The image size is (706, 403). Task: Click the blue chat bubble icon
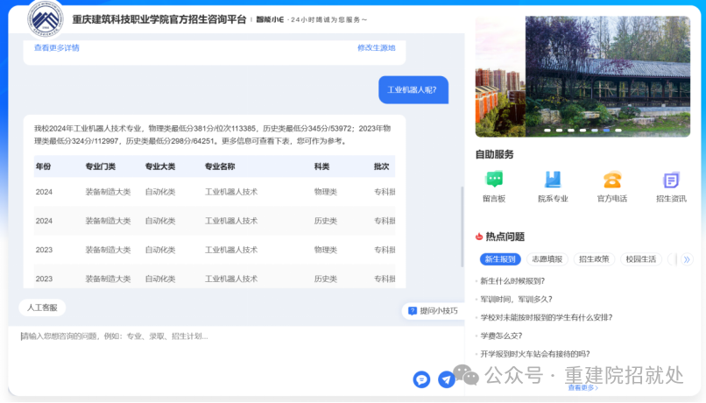(421, 379)
